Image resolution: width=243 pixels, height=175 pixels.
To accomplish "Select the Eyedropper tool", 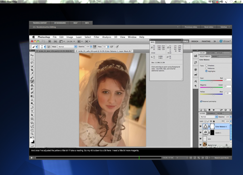I will tap(32, 74).
